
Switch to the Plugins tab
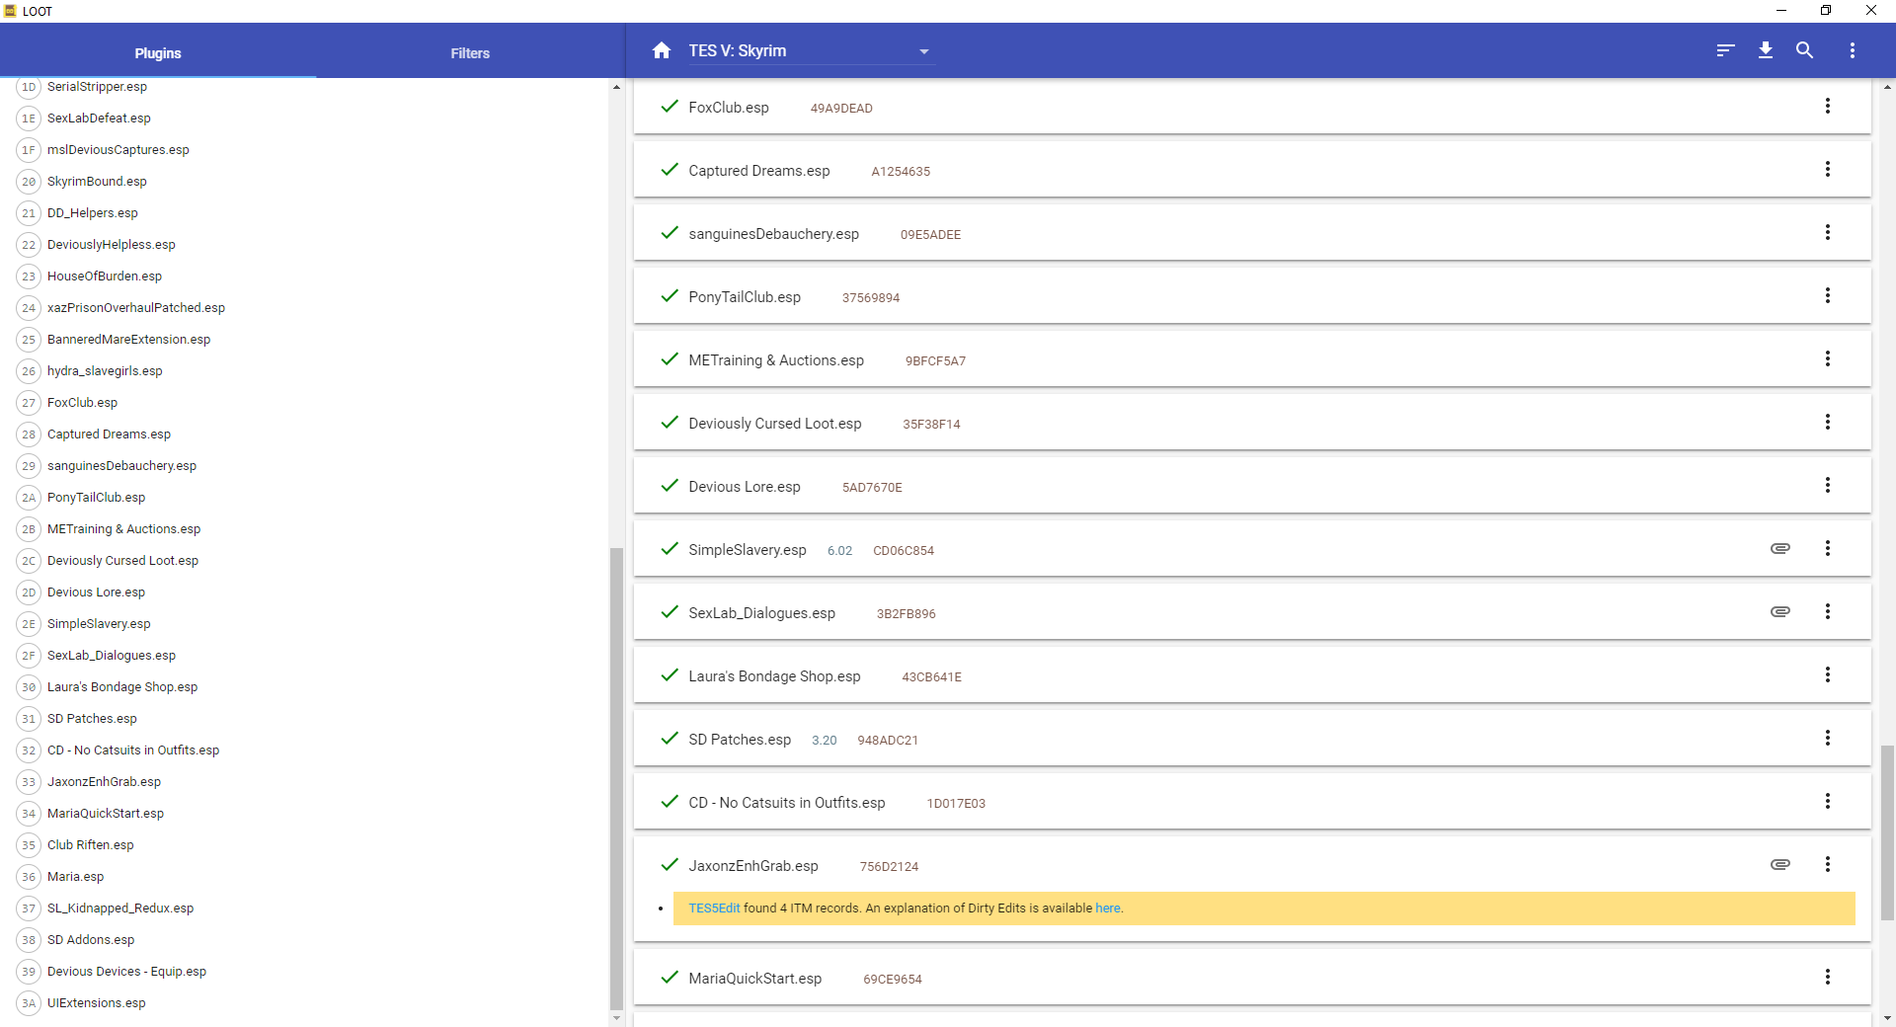click(158, 53)
